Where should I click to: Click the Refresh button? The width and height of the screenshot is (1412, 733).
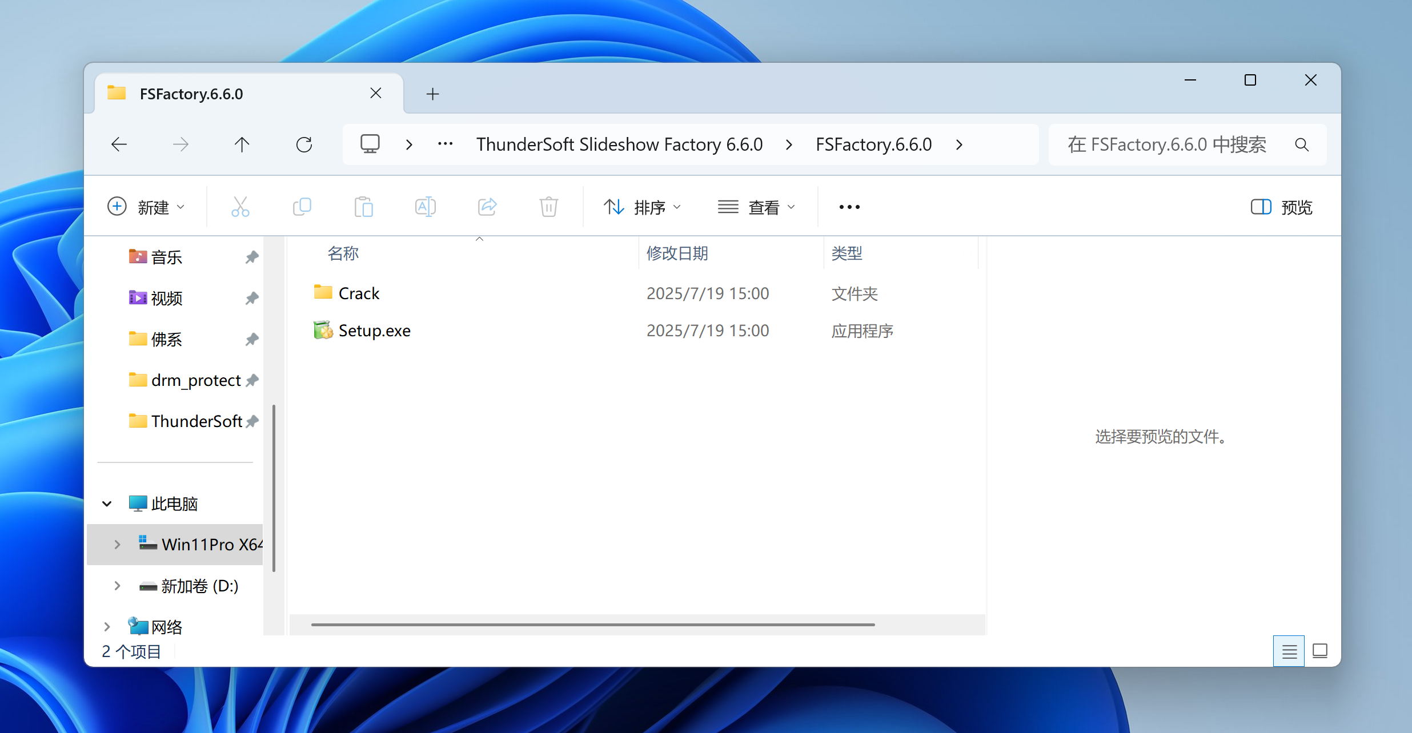pyautogui.click(x=304, y=144)
